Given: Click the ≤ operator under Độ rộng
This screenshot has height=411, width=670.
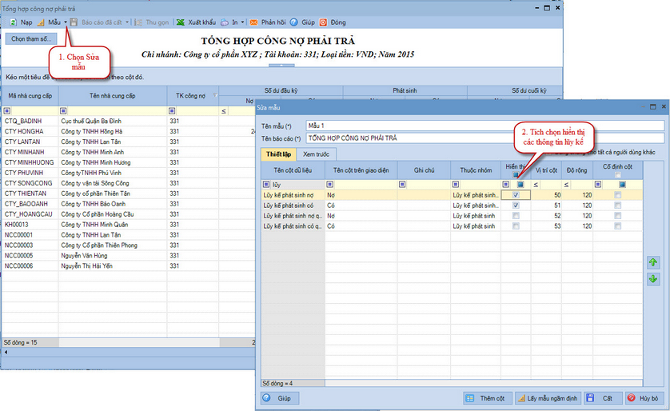Looking at the screenshot, I should 566,185.
